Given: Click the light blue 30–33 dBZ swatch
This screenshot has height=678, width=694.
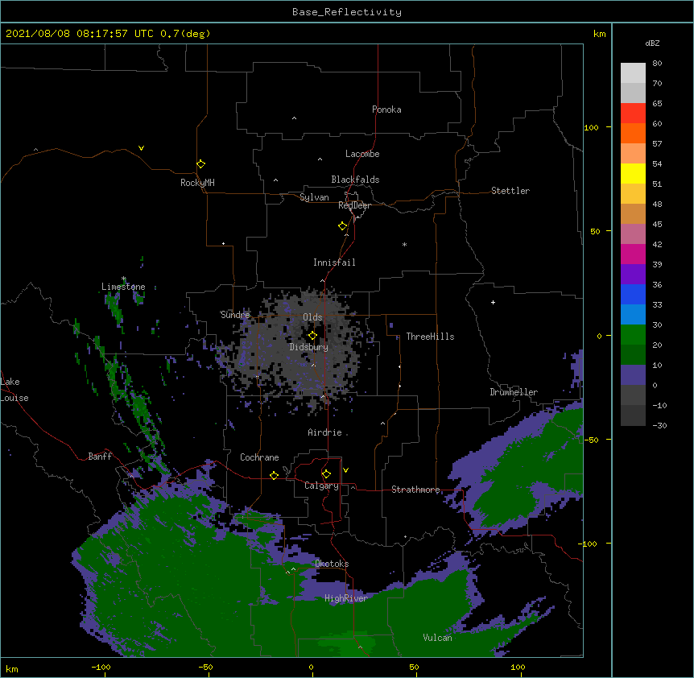Looking at the screenshot, I should pyautogui.click(x=633, y=314).
